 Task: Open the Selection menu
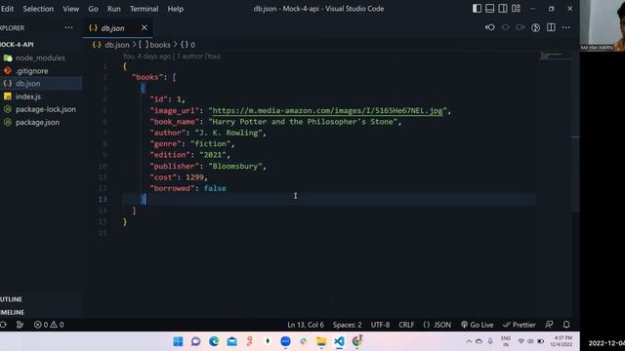pyautogui.click(x=38, y=9)
